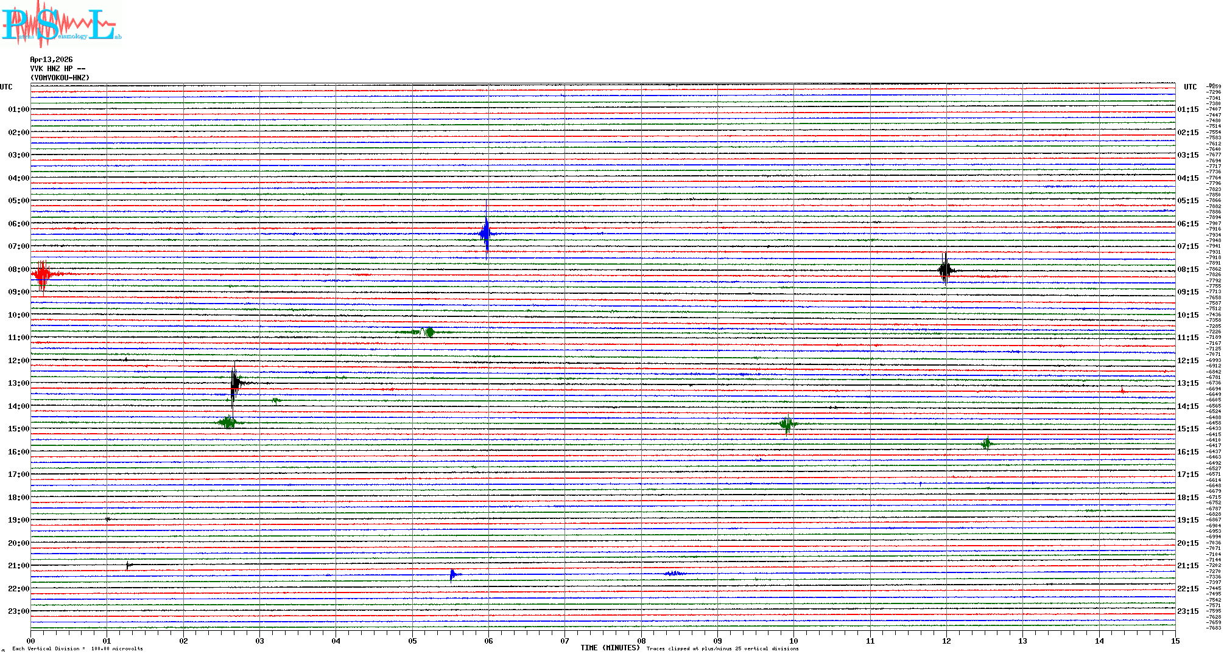The width and height of the screenshot is (1224, 657).
Task: Click the green event right of minute 12
Action: coord(987,443)
